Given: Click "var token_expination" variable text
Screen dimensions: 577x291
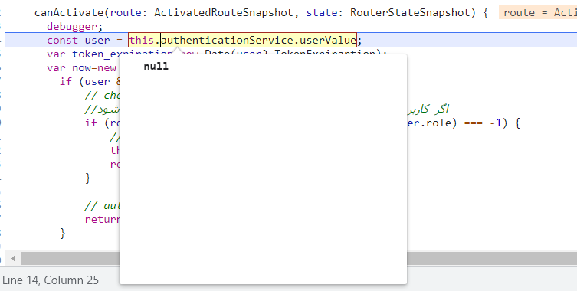Looking at the screenshot, I should pos(110,54).
